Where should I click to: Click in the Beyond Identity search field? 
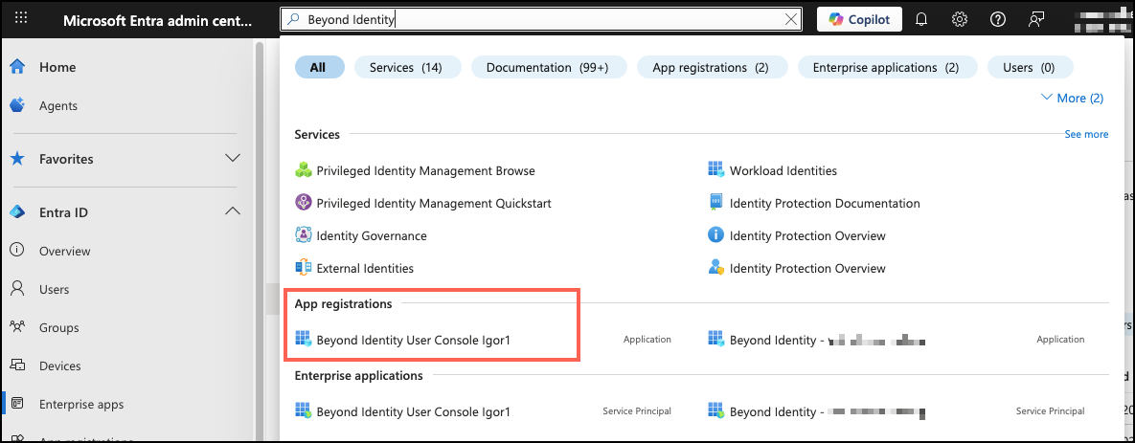tap(536, 19)
